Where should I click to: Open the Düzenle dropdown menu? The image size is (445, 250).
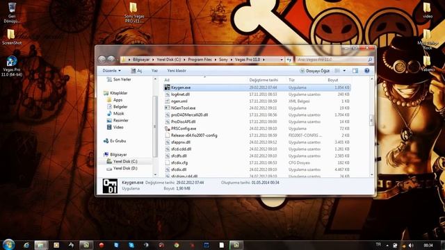coord(111,71)
